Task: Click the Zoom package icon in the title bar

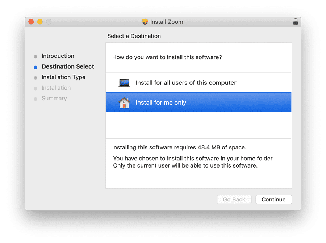Action: click(146, 22)
